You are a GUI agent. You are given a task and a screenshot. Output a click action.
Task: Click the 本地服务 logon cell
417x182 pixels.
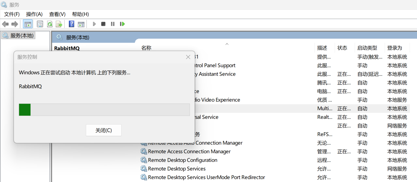397,100
